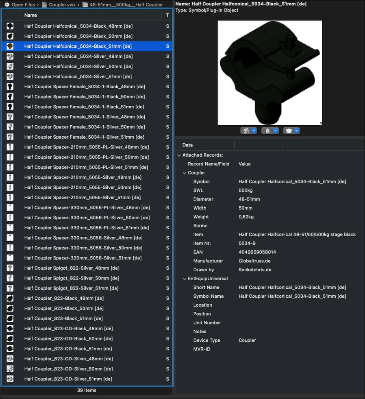
Task: Click the 39 Items count in status bar
Action: (87, 390)
